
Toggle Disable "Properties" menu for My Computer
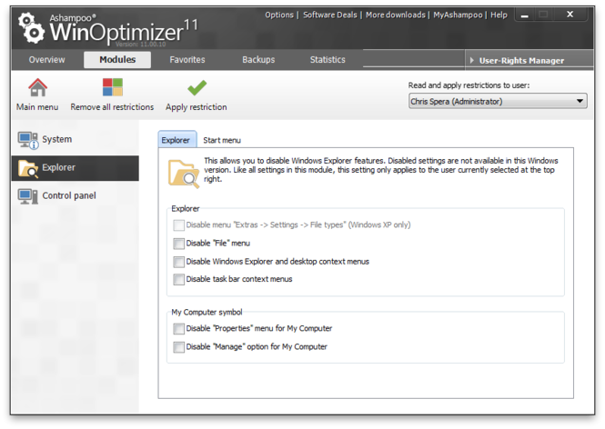tap(178, 329)
